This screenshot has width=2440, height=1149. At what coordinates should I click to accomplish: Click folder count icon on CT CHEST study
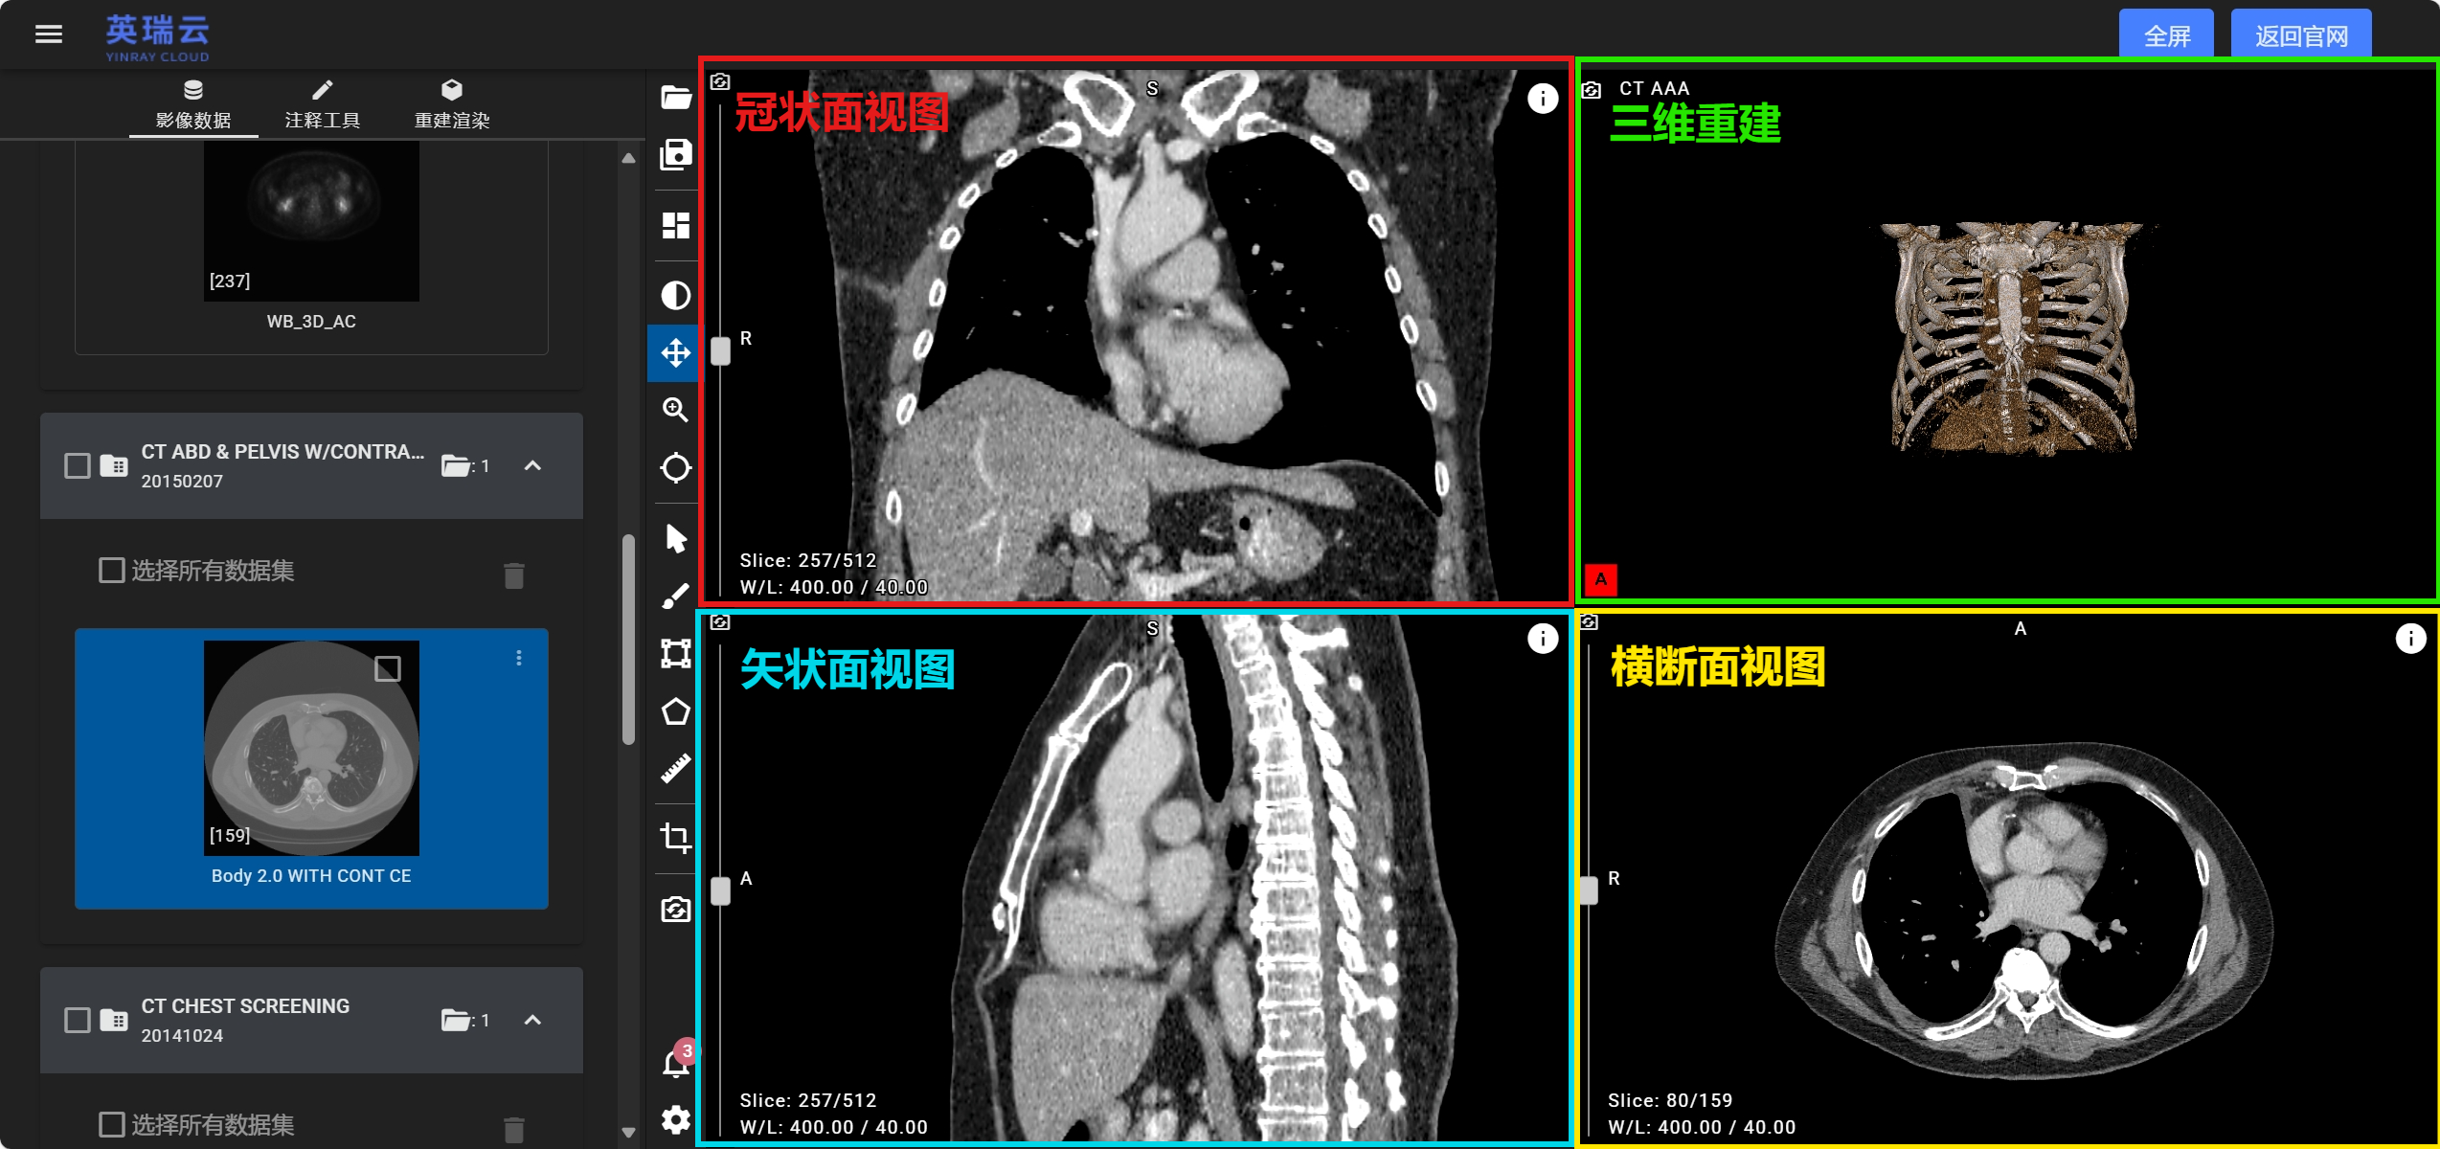(x=456, y=1021)
